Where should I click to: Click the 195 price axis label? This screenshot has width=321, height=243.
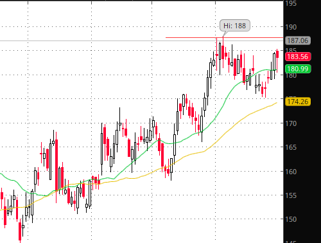point(291,3)
